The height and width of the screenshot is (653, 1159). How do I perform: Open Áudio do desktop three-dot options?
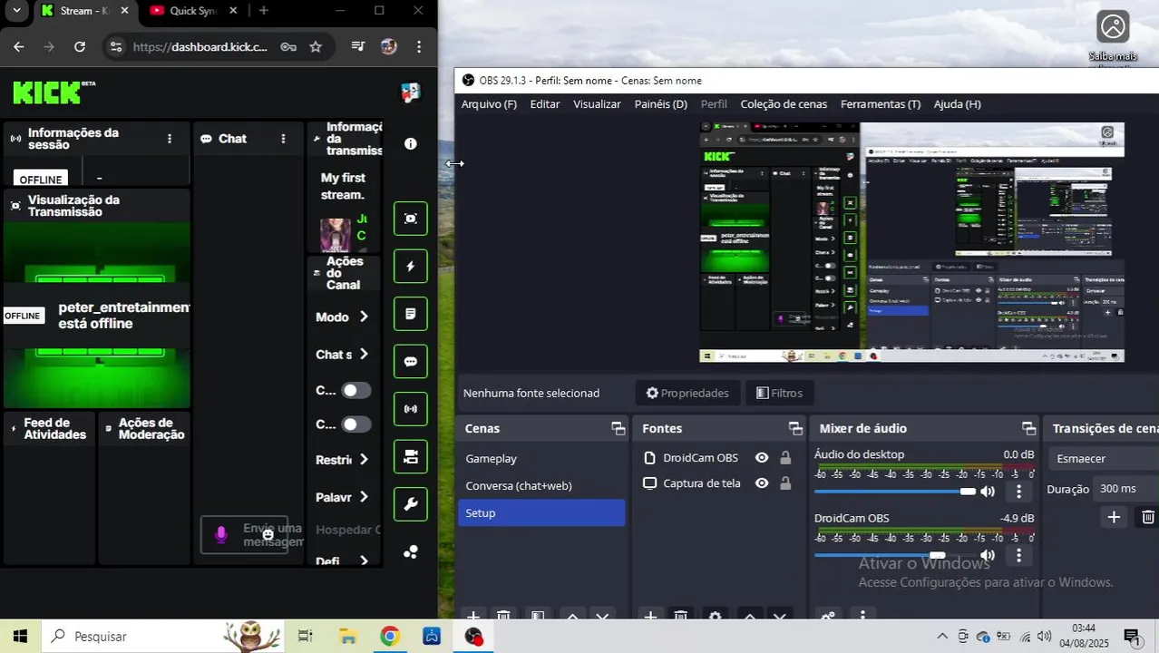point(1018,492)
